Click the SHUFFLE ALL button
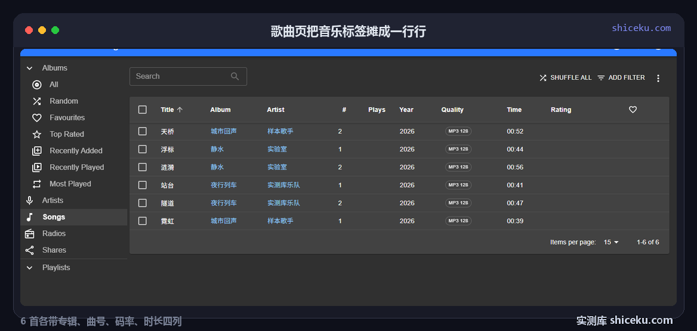The image size is (697, 331). (x=566, y=78)
